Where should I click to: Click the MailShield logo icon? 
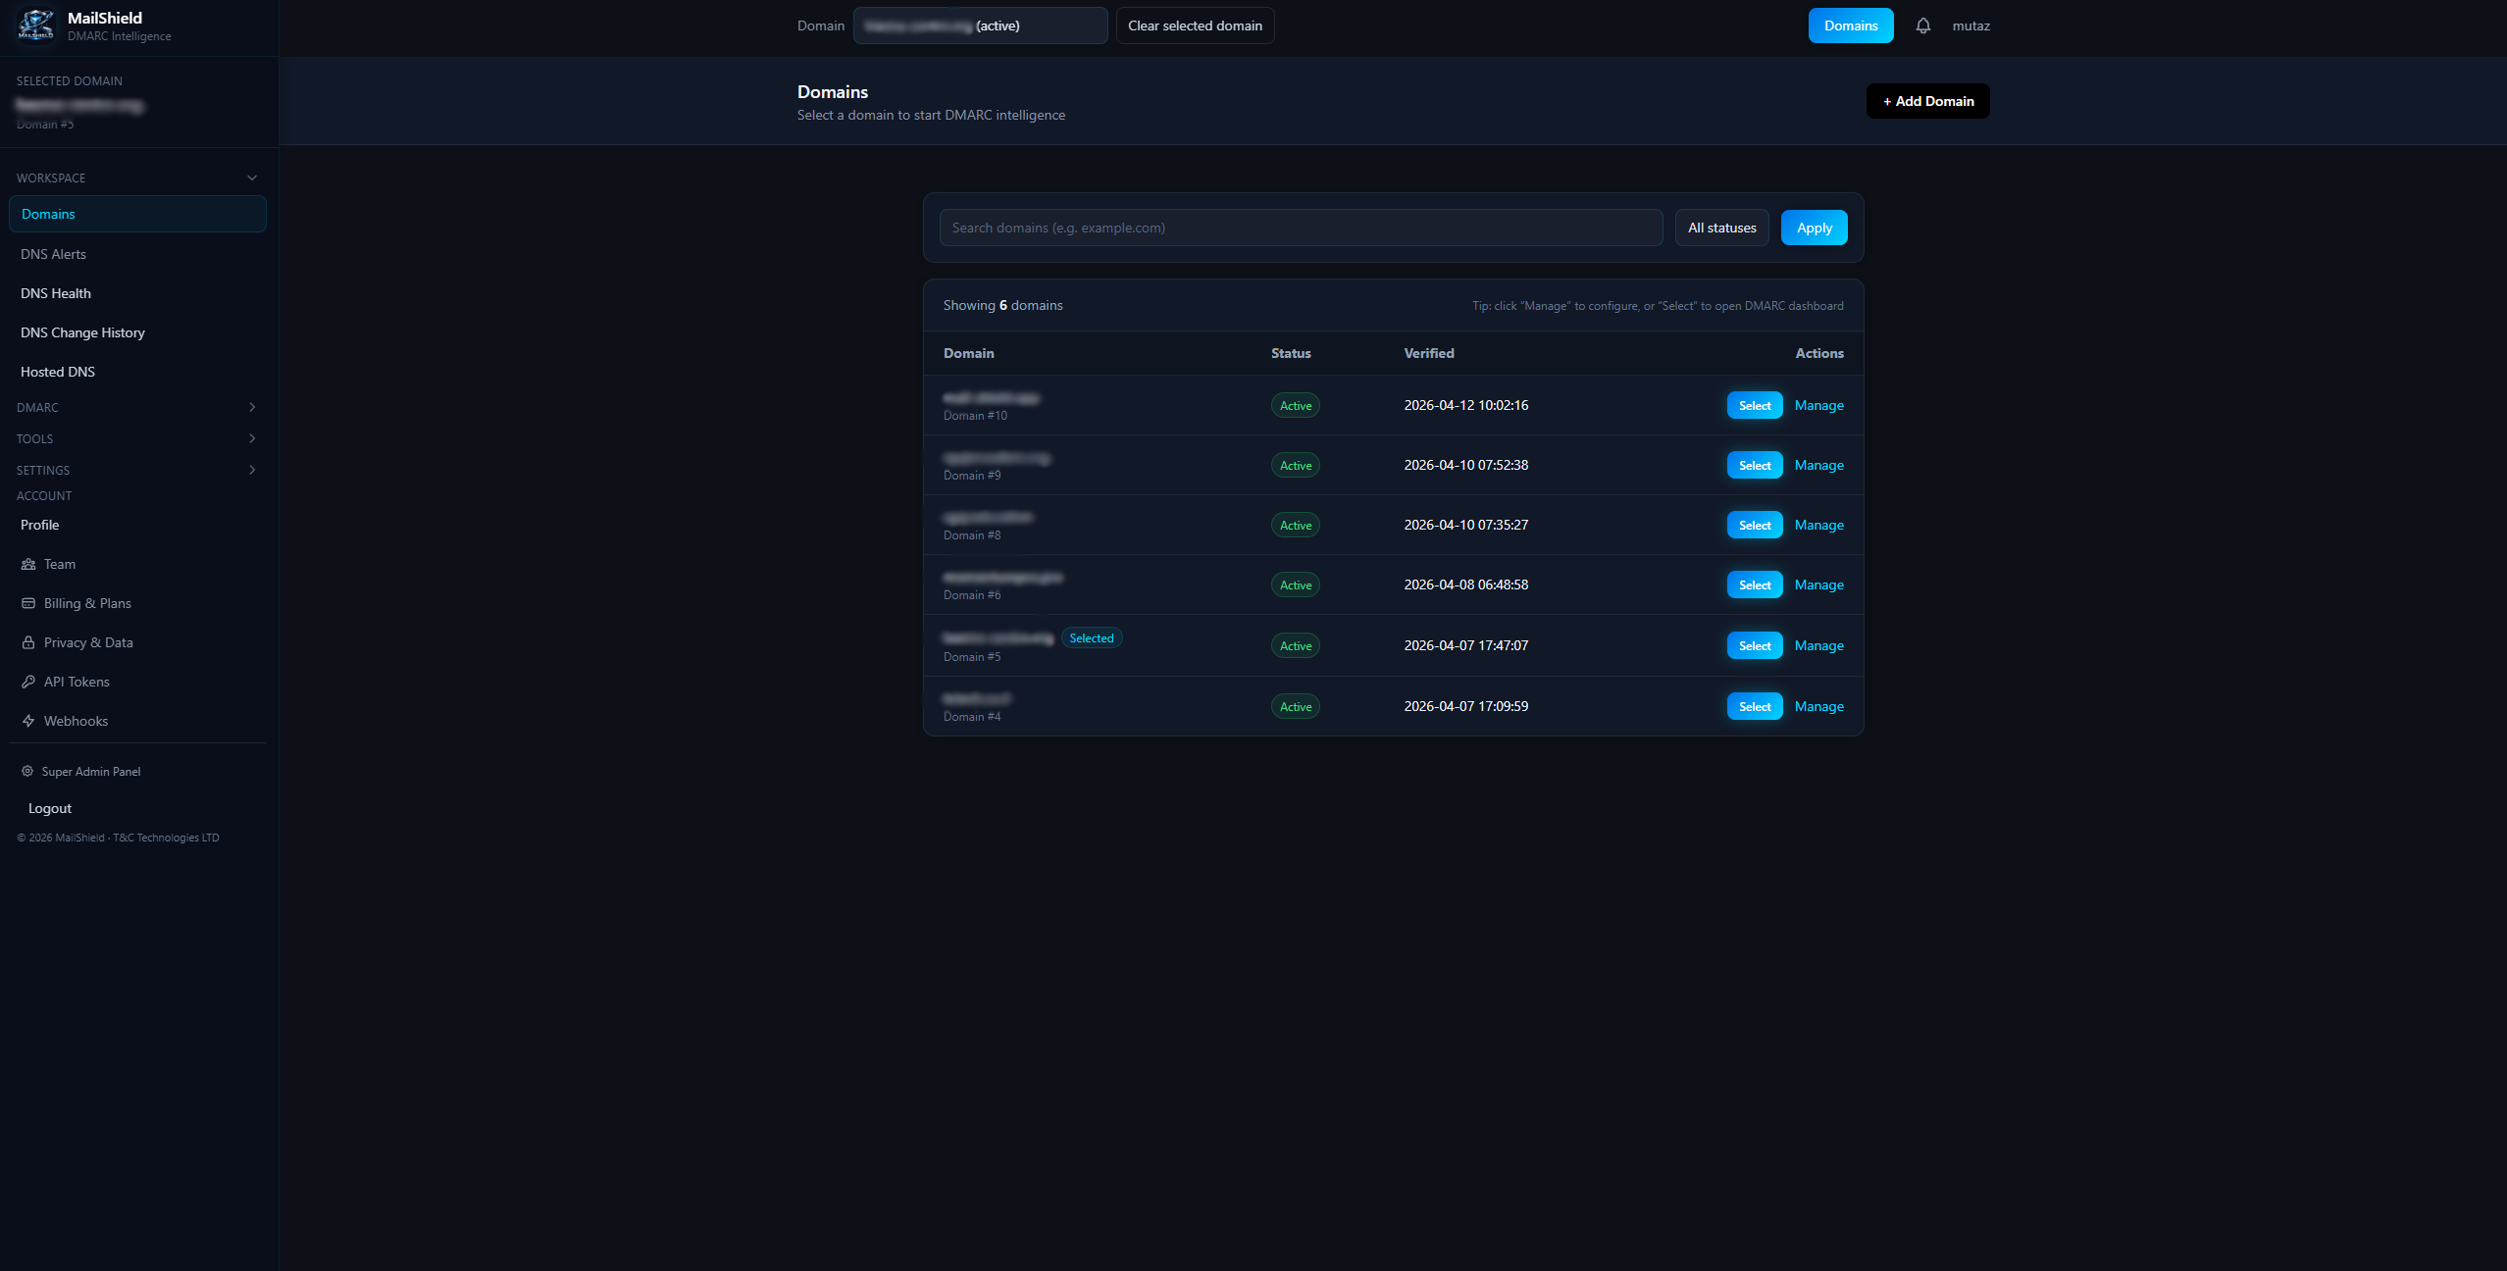click(36, 25)
